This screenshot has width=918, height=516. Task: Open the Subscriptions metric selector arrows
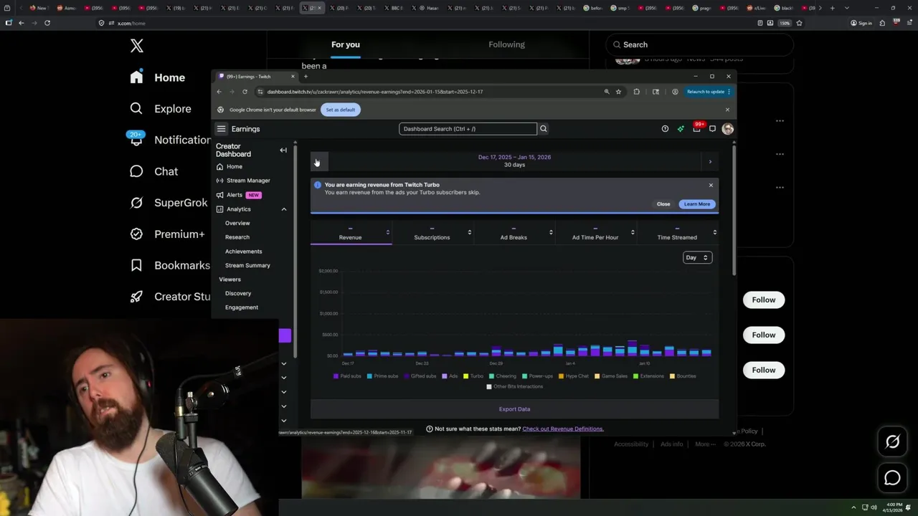[469, 232]
